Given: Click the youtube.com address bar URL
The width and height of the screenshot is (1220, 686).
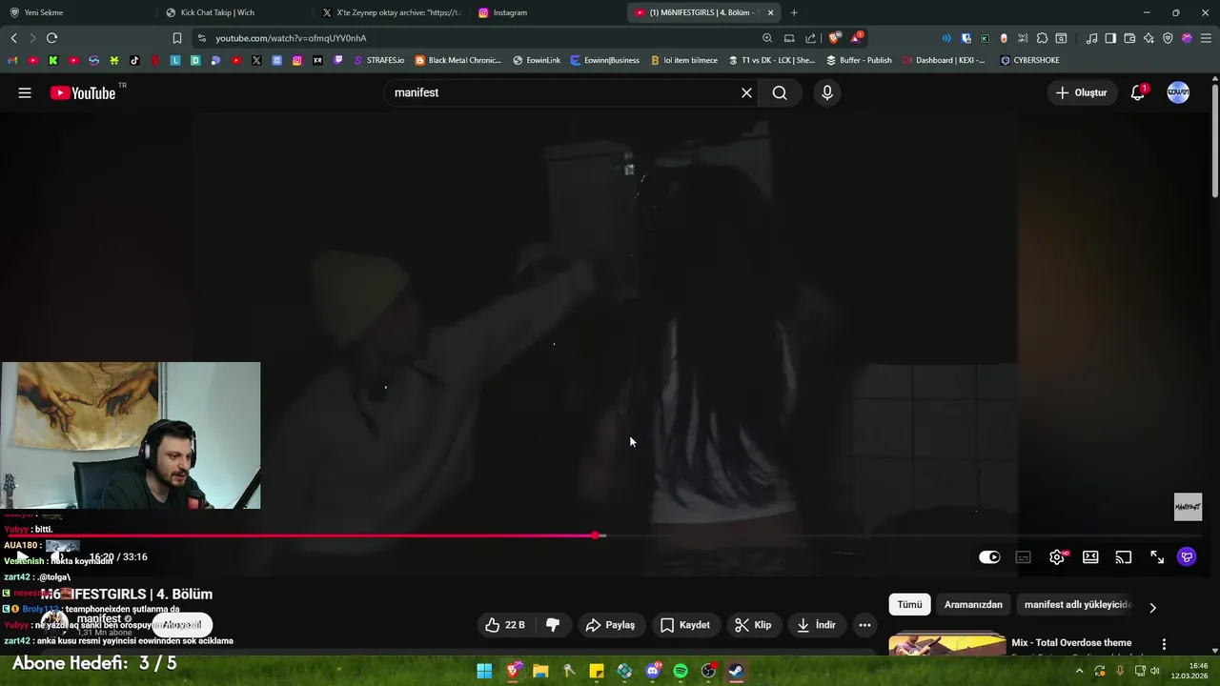Looking at the screenshot, I should pyautogui.click(x=291, y=38).
